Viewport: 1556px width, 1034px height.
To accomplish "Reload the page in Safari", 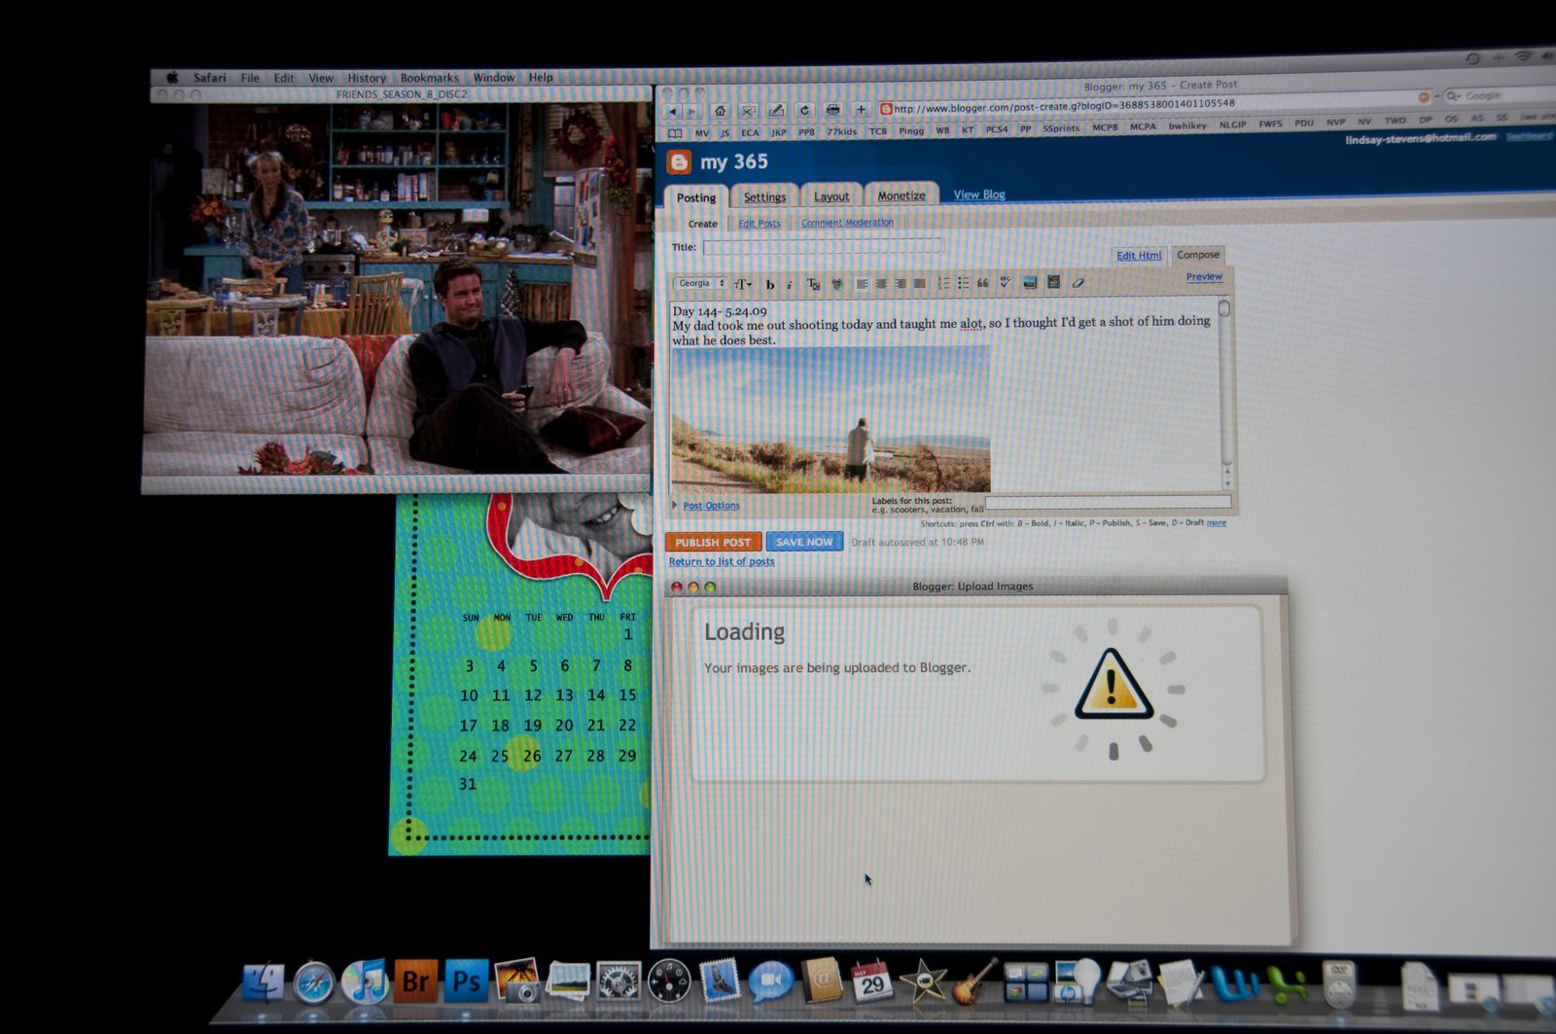I will click(x=803, y=110).
